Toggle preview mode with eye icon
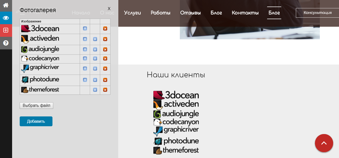 click(x=6, y=18)
